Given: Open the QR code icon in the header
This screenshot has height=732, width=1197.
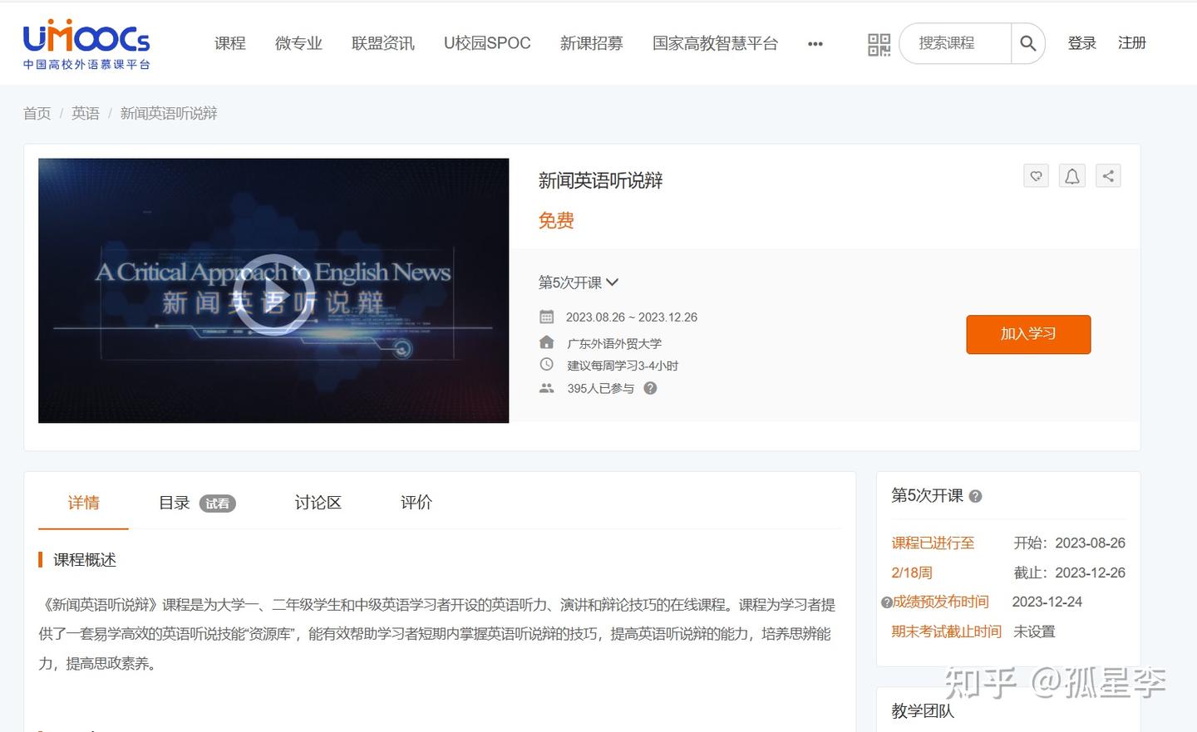Looking at the screenshot, I should [x=879, y=43].
